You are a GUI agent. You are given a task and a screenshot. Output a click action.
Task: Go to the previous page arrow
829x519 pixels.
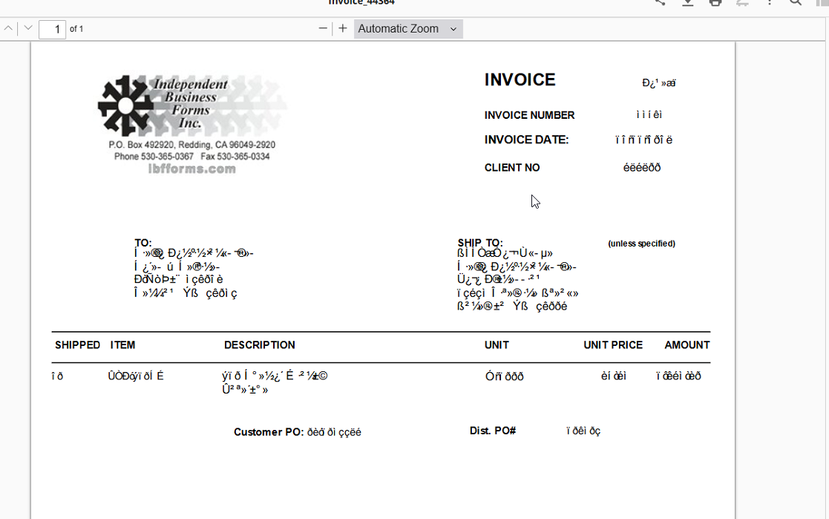click(x=8, y=28)
